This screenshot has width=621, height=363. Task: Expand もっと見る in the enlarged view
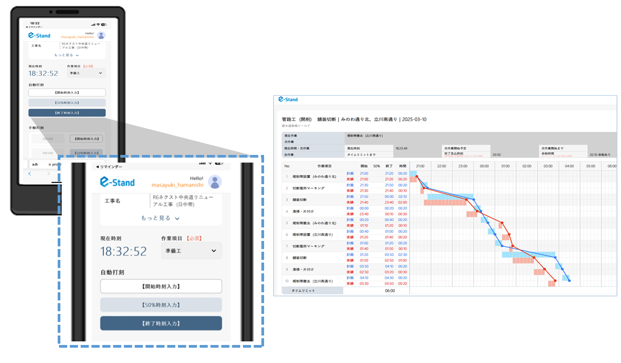click(x=160, y=218)
